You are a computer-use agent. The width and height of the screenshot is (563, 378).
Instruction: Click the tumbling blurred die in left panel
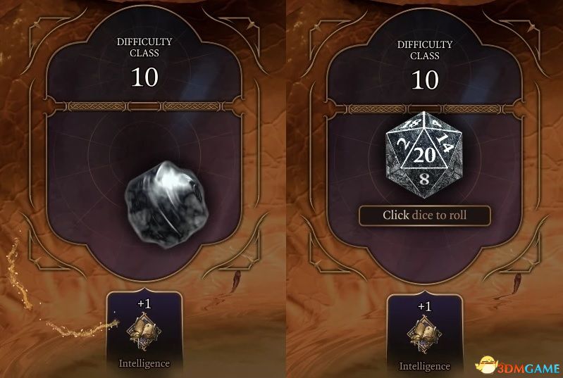[x=166, y=203]
